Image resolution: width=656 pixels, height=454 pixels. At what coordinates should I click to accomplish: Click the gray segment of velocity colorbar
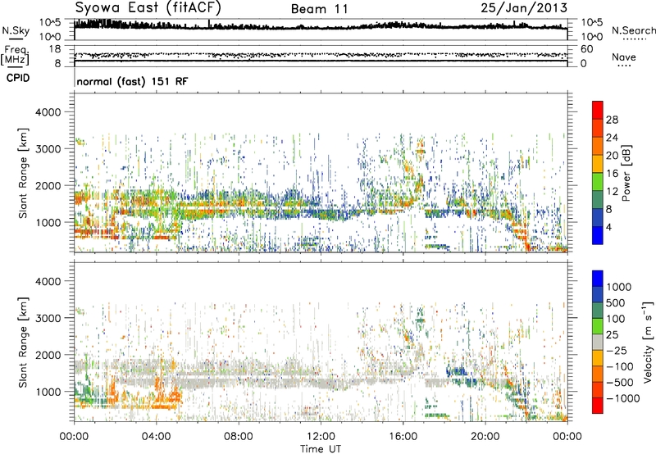click(x=598, y=342)
